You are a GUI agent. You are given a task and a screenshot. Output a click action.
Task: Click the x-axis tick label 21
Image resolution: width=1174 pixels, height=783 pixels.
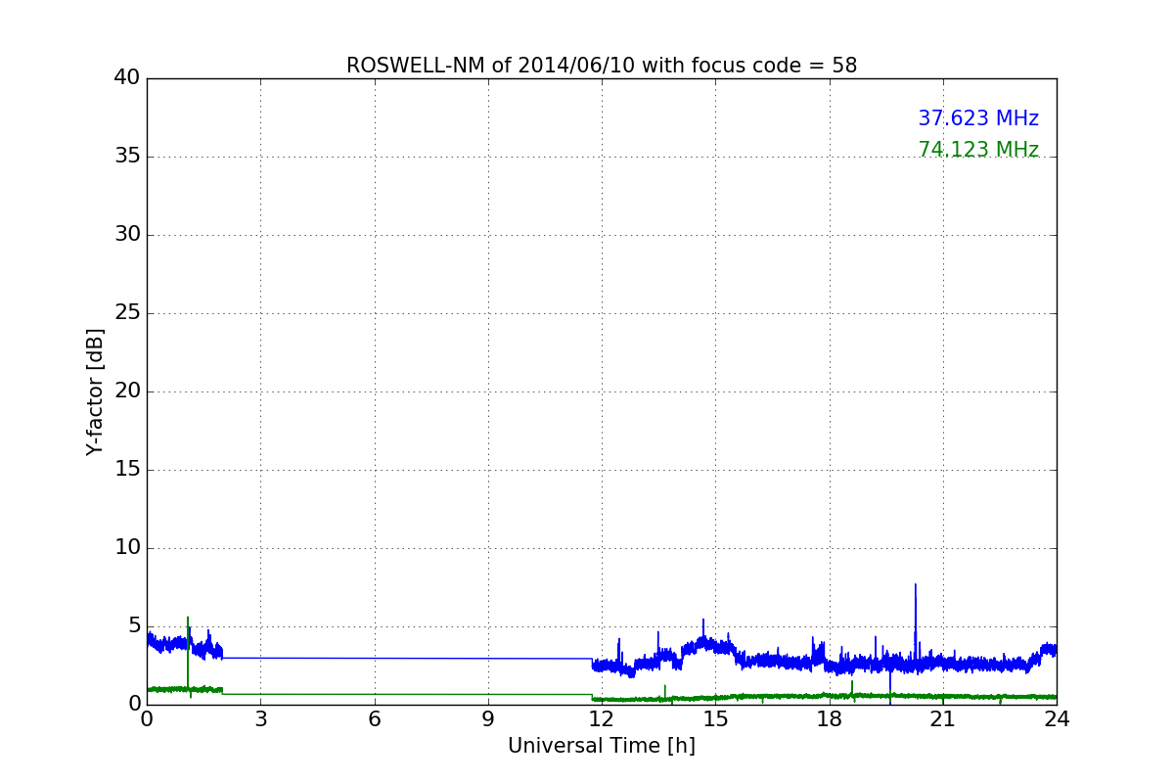pos(942,719)
